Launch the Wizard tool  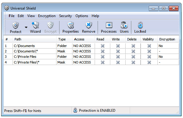[x=35, y=27]
